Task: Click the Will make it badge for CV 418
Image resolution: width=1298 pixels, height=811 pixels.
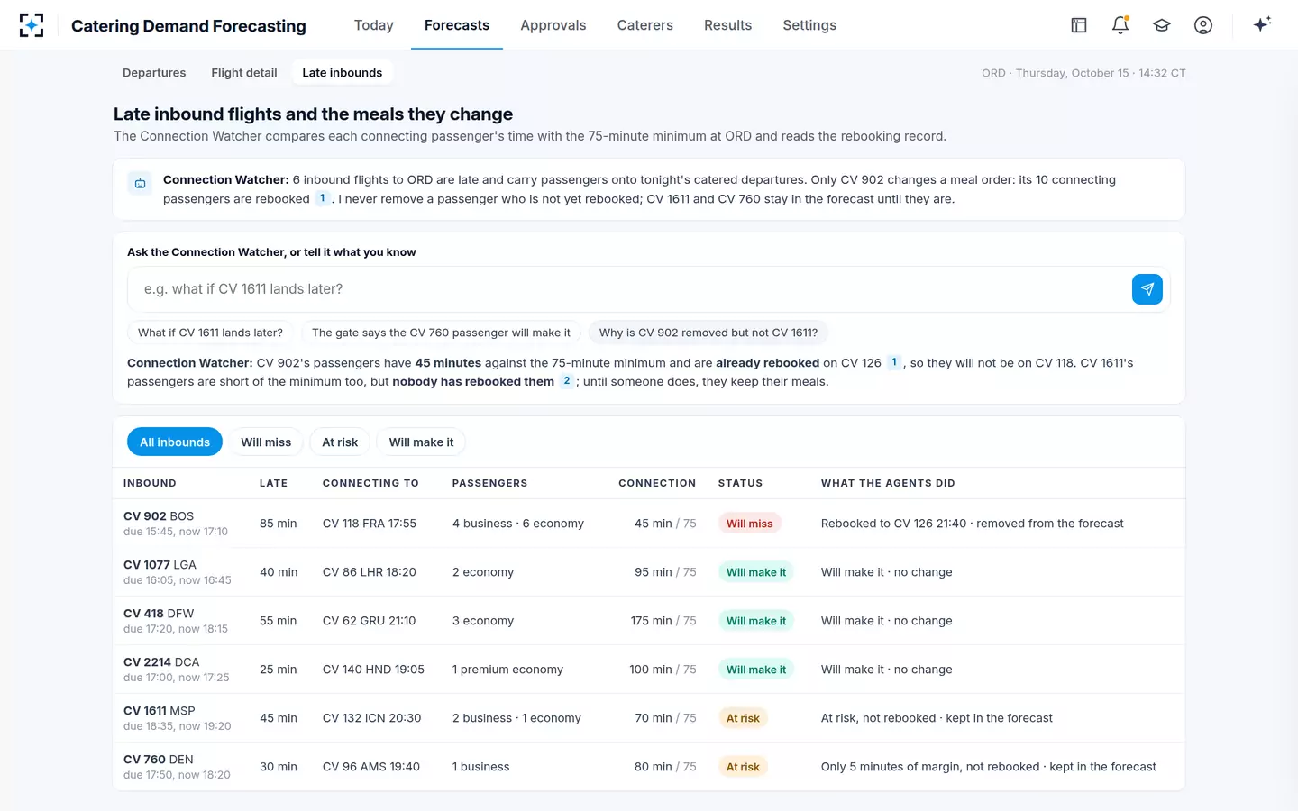Action: tap(756, 621)
